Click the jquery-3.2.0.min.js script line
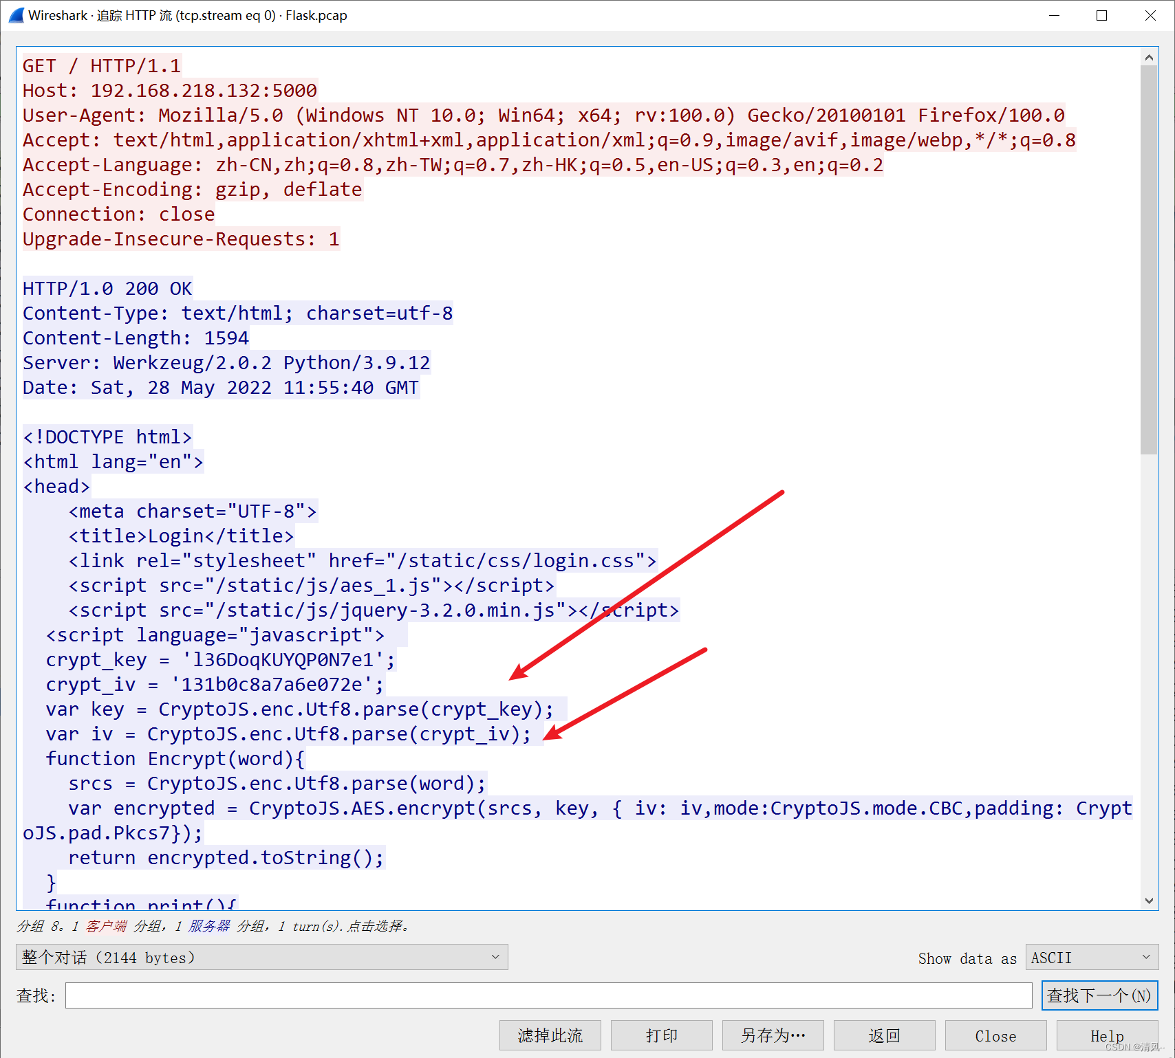The image size is (1175, 1058). point(374,610)
